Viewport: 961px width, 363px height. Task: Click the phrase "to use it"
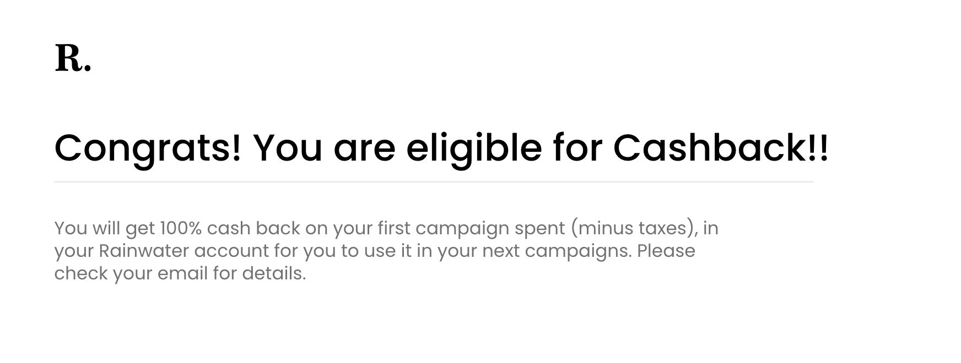coord(376,251)
